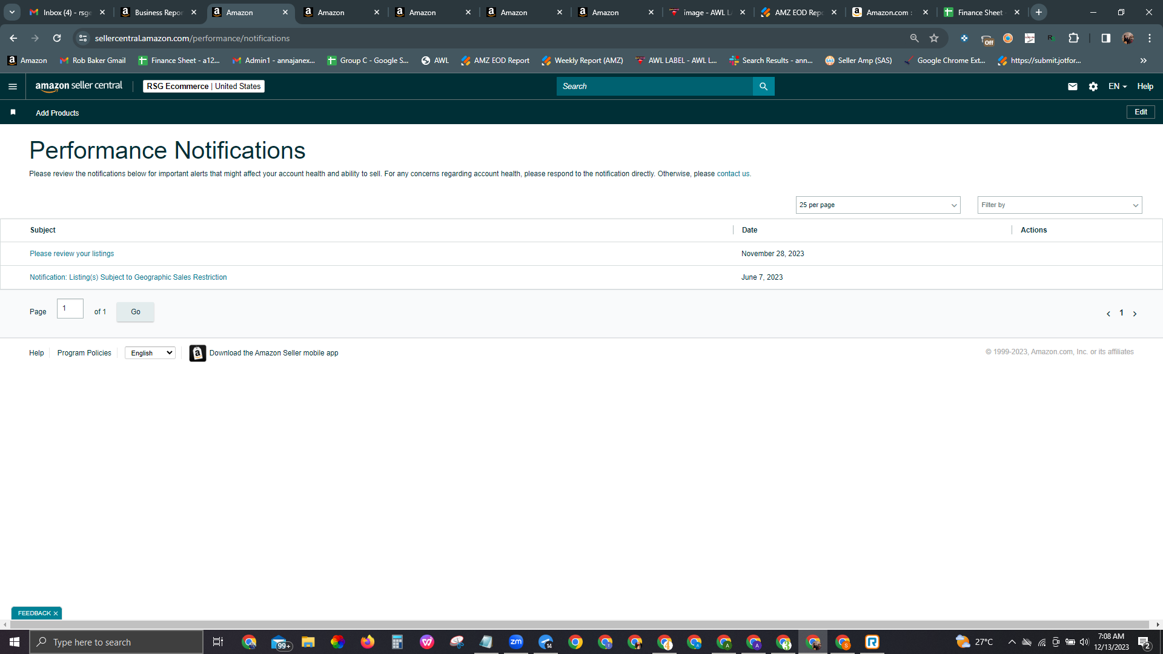Switch to the Finance Sheet tab
The image size is (1163, 654).
[981, 12]
